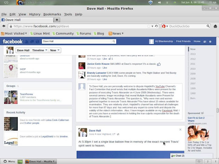Jump to 2013 on timeline
Image resolution: width=219 pixels, height=164 pixels.
pyautogui.click(x=193, y=54)
